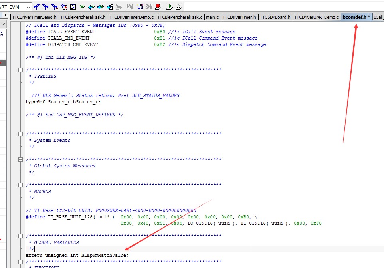
Task: Click the 0xF0 value ending the macro
Action: click(316, 223)
